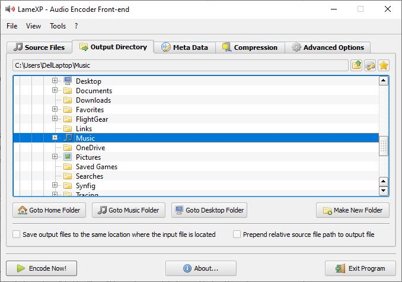Expand the Music tree node
The width and height of the screenshot is (402, 282).
(55, 138)
